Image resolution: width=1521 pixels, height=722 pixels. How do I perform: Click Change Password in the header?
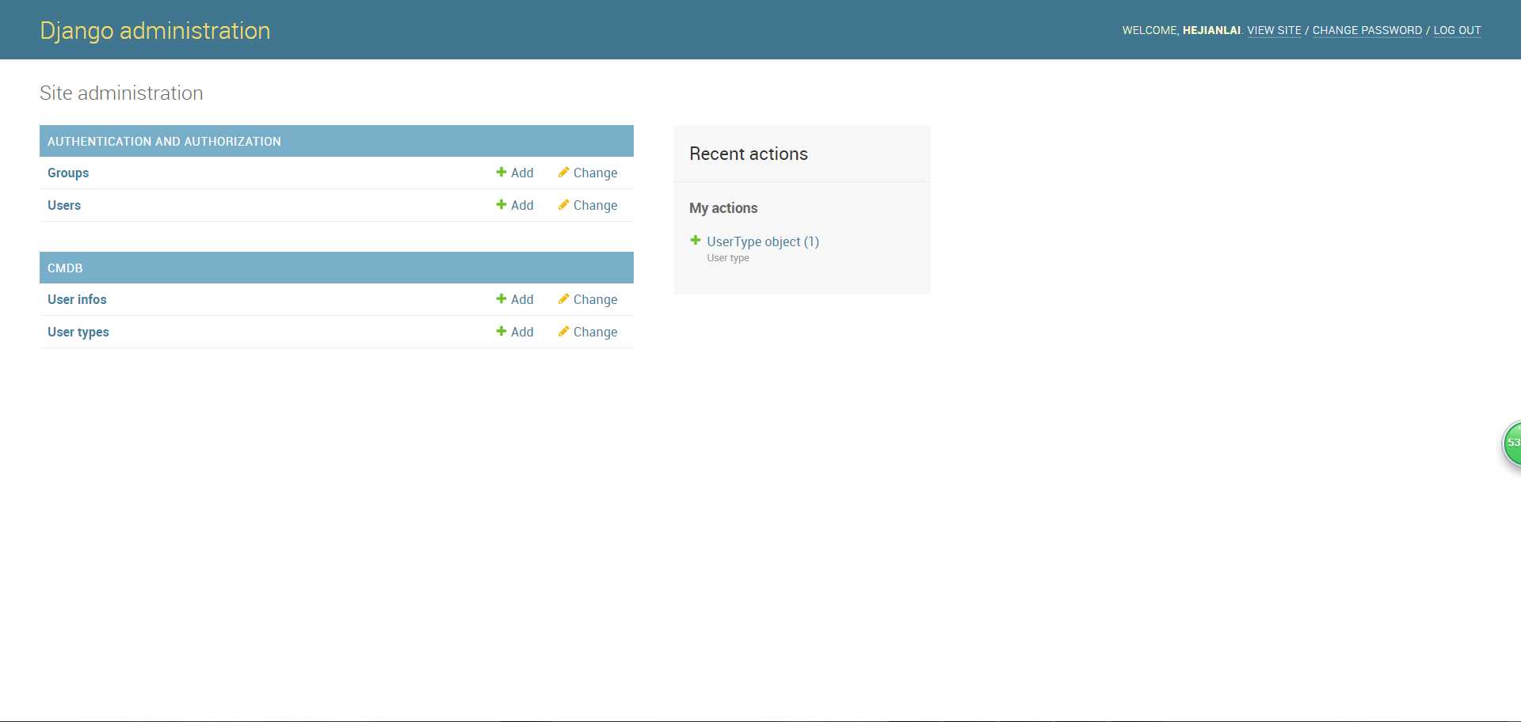click(x=1367, y=30)
